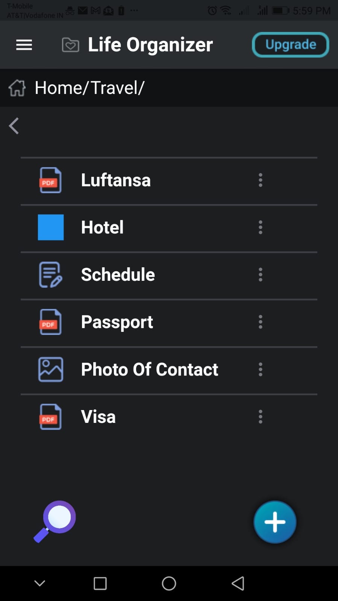
Task: Tap the Life Organizer folder-heart logo
Action: [70, 45]
